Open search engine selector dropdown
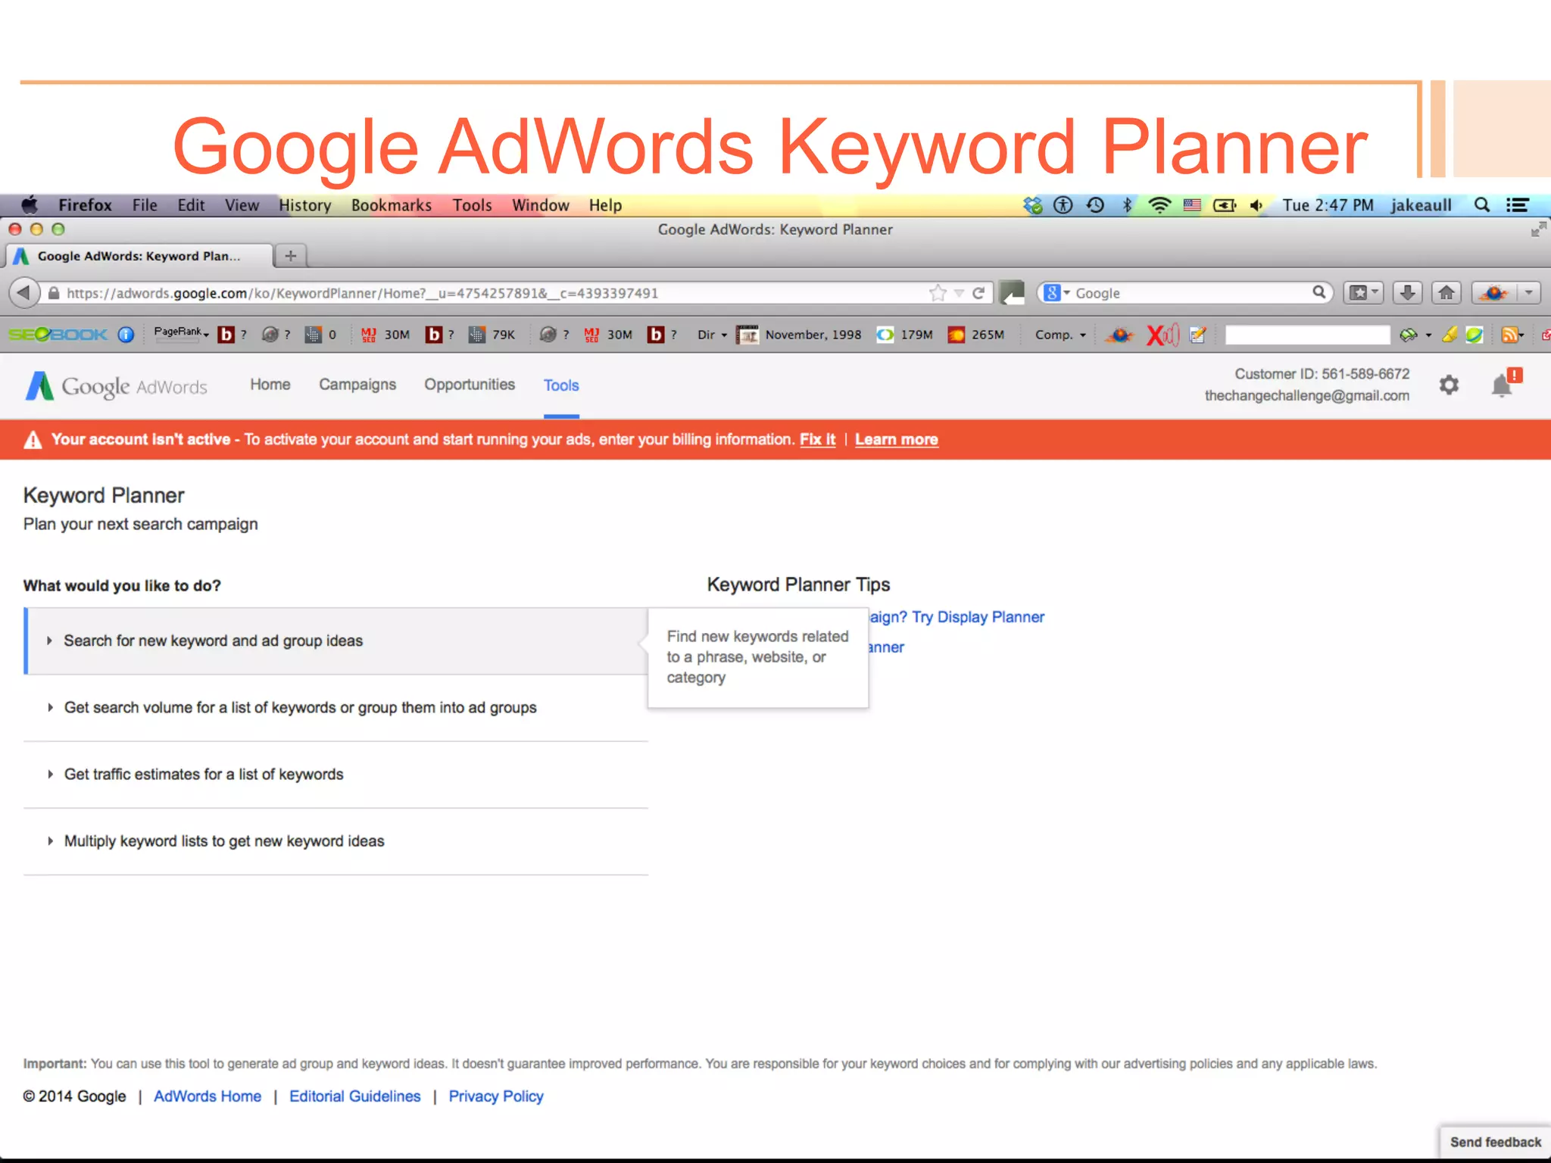1551x1163 pixels. pyautogui.click(x=1056, y=293)
